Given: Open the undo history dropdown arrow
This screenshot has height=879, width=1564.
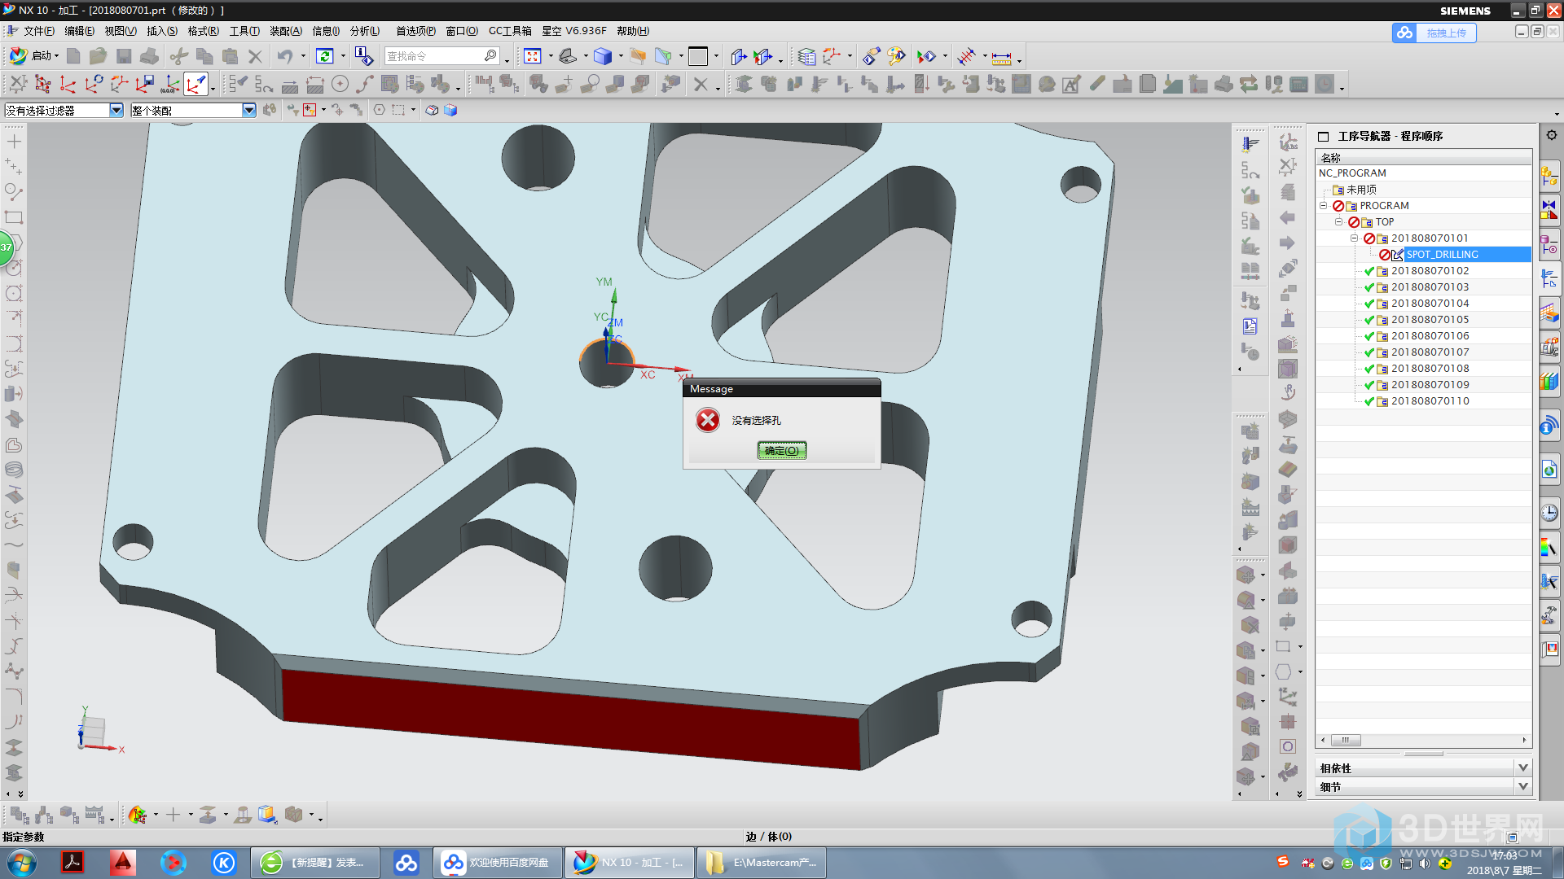Looking at the screenshot, I should [x=303, y=56].
